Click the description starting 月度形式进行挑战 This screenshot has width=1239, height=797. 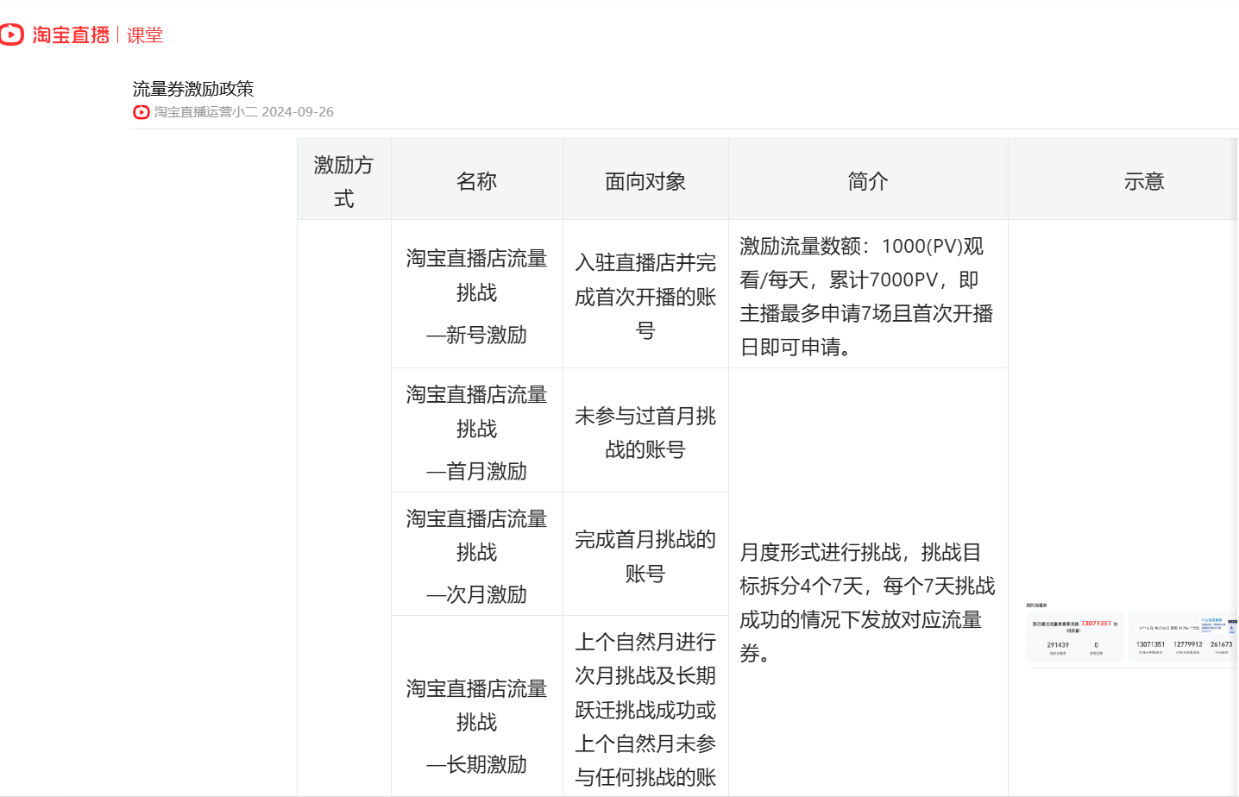pyautogui.click(x=868, y=583)
